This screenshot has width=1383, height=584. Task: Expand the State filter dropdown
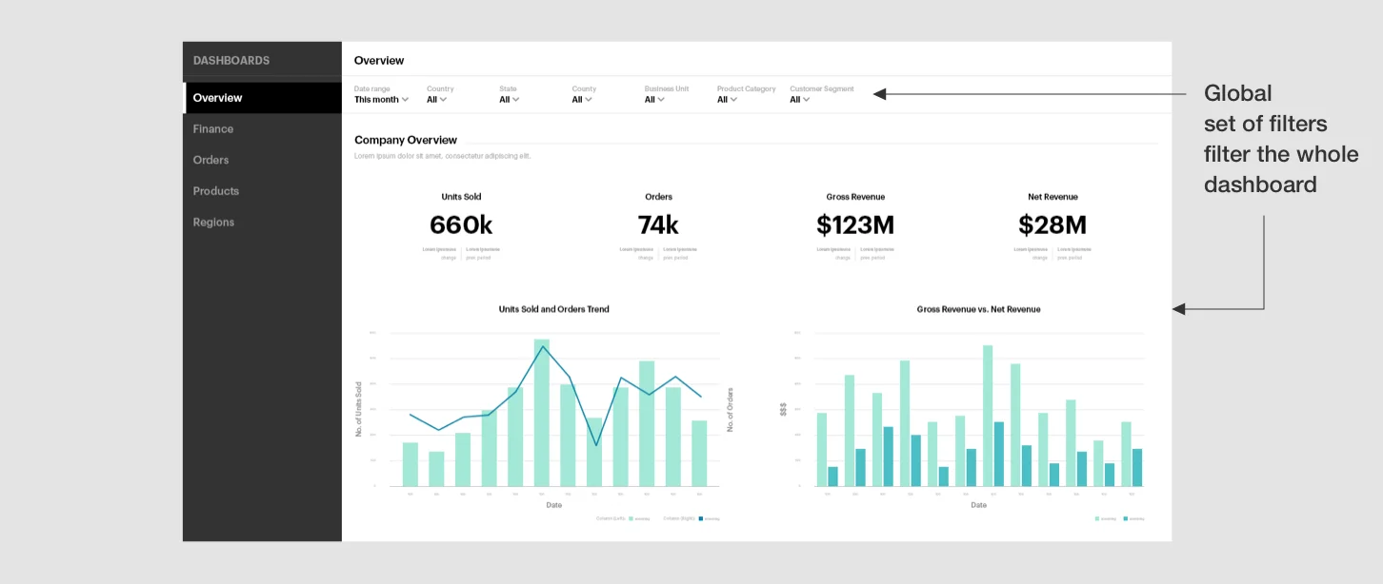(510, 99)
